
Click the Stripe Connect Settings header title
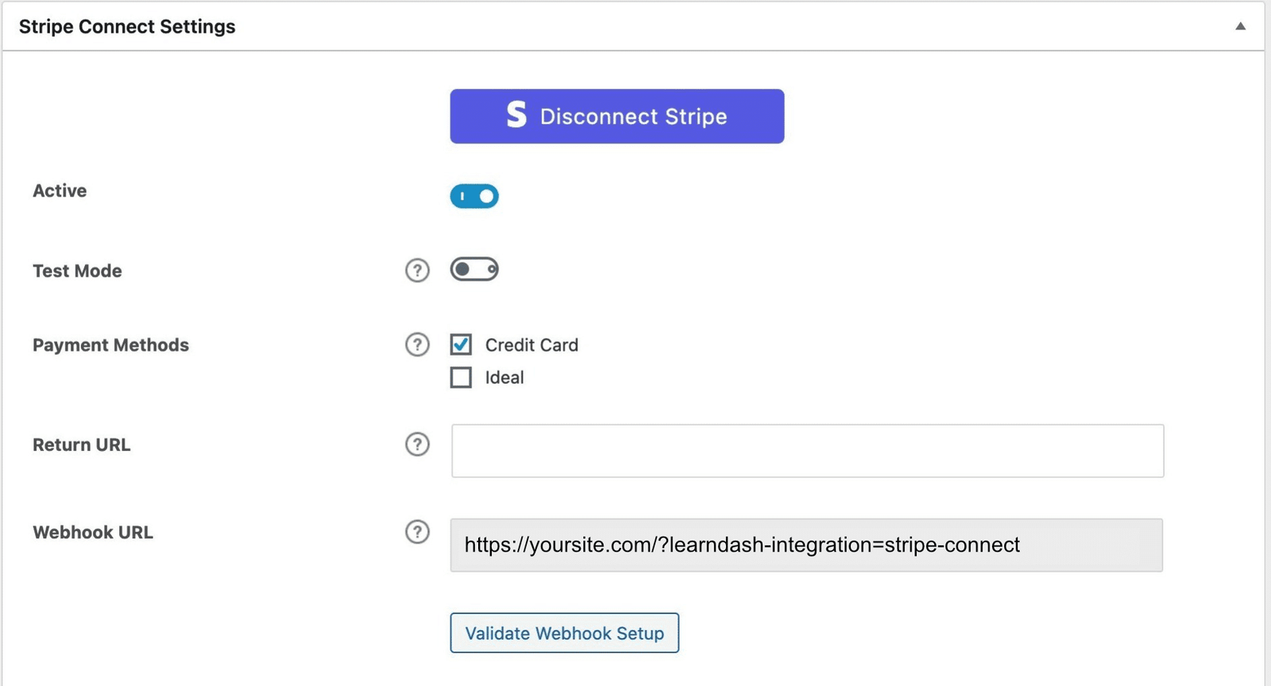127,27
